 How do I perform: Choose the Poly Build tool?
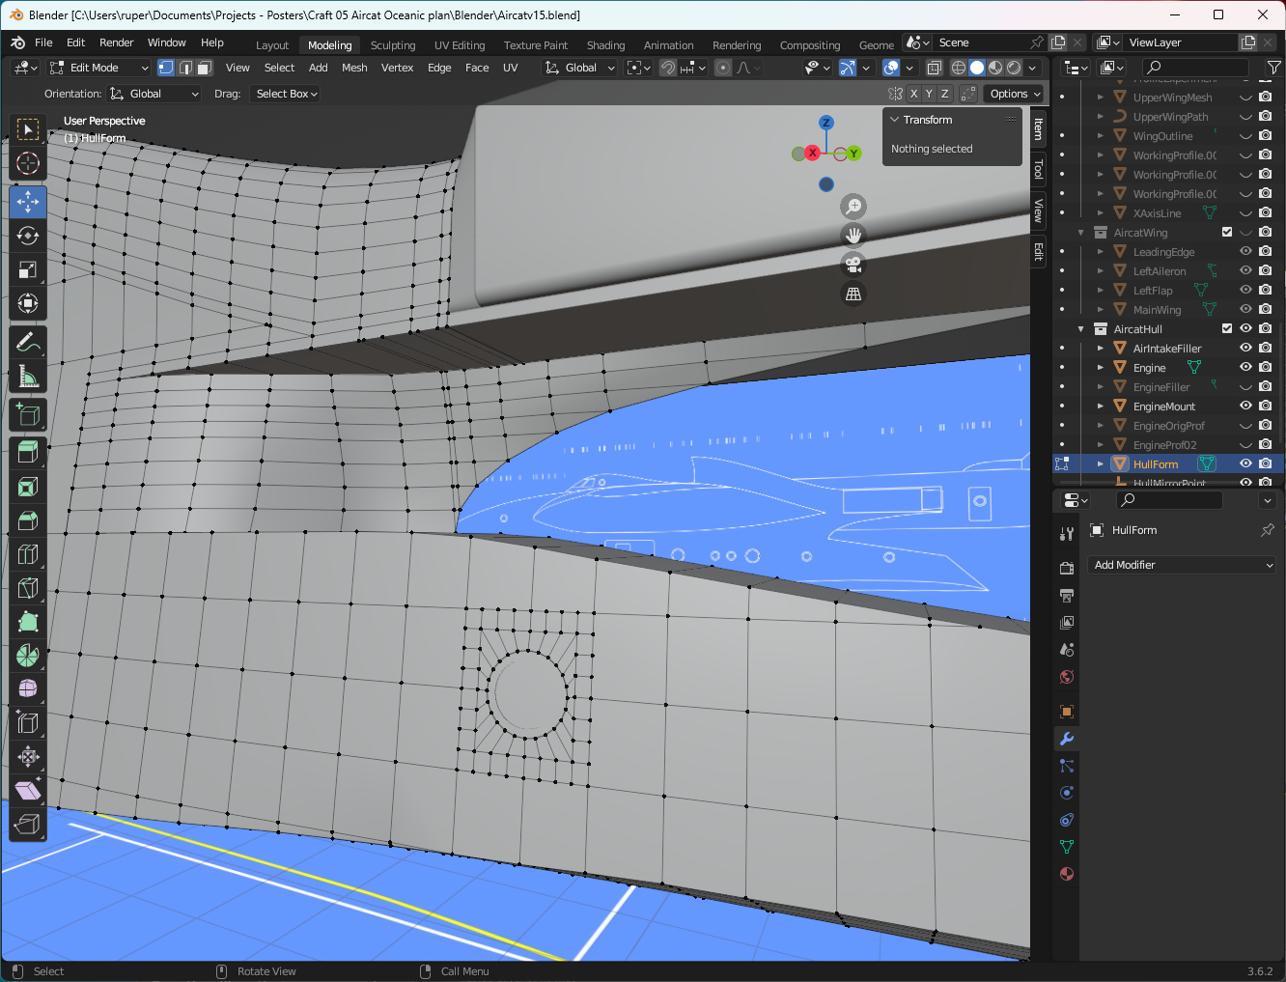27,622
